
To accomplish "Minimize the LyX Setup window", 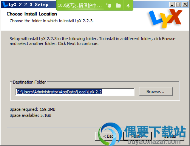I will click(x=172, y=5).
